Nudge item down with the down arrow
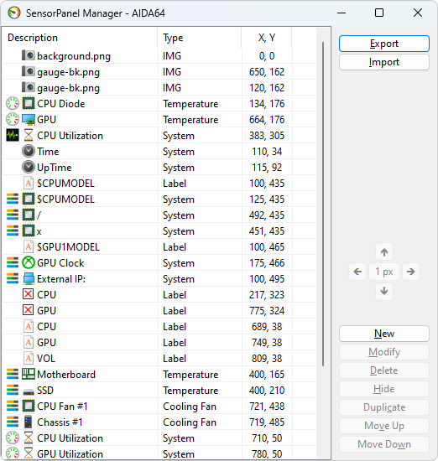The image size is (438, 461). 384,291
